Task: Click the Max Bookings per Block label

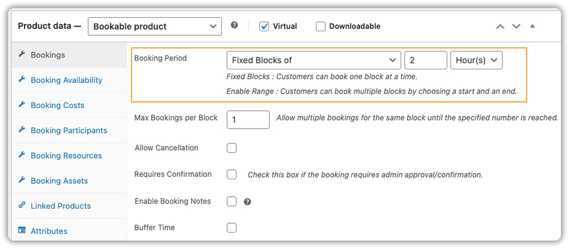Action: [176, 118]
